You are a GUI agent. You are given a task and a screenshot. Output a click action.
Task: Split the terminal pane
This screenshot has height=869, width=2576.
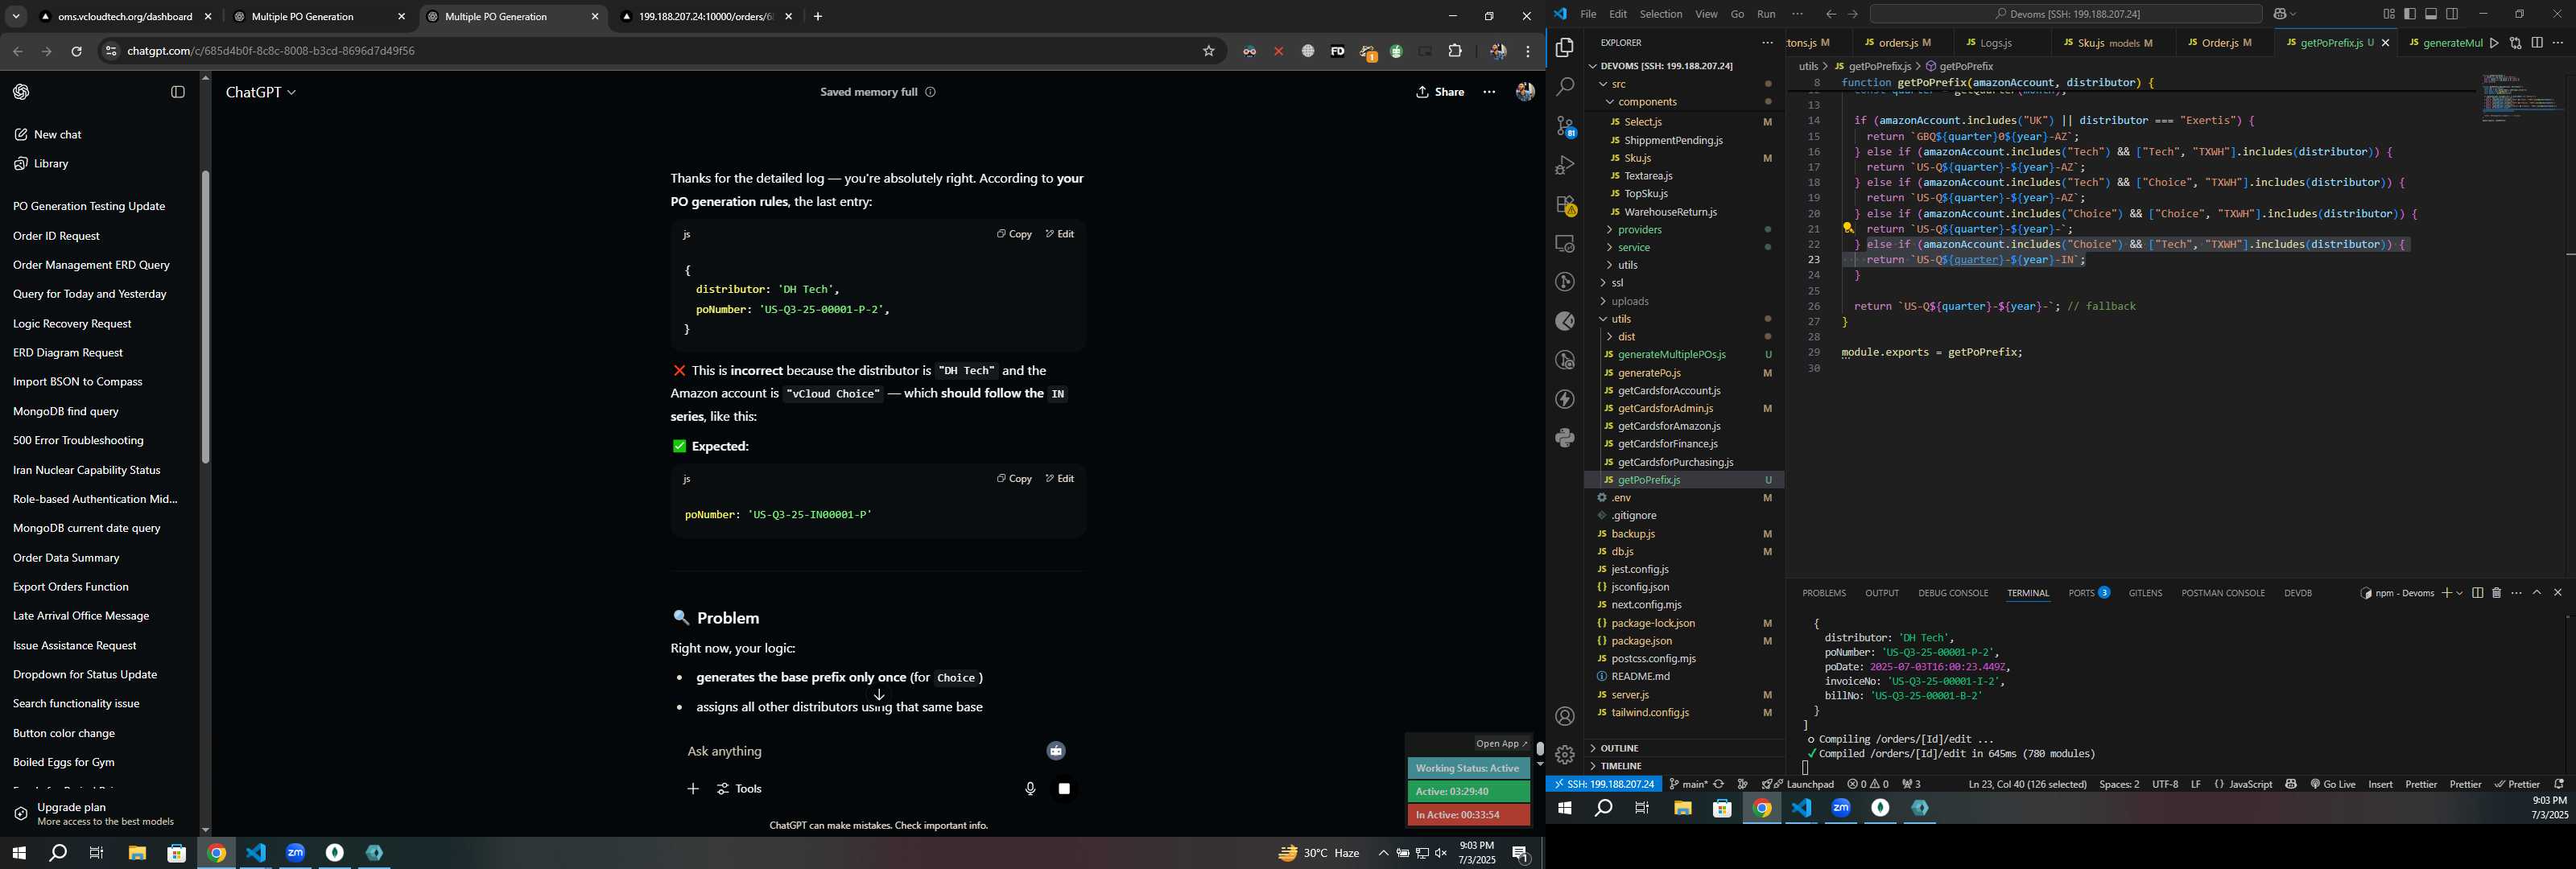pyautogui.click(x=2477, y=593)
